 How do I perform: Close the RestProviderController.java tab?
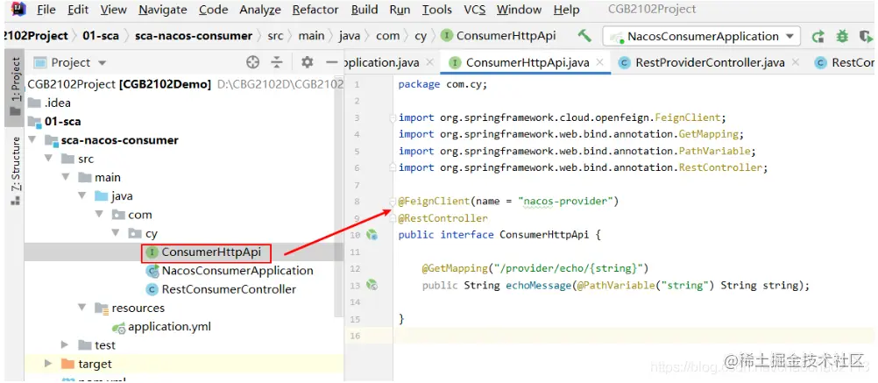tap(795, 62)
